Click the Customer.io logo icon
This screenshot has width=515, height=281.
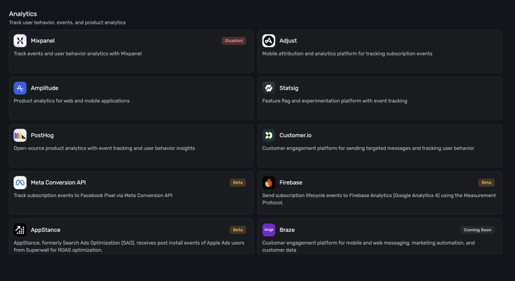tap(269, 135)
